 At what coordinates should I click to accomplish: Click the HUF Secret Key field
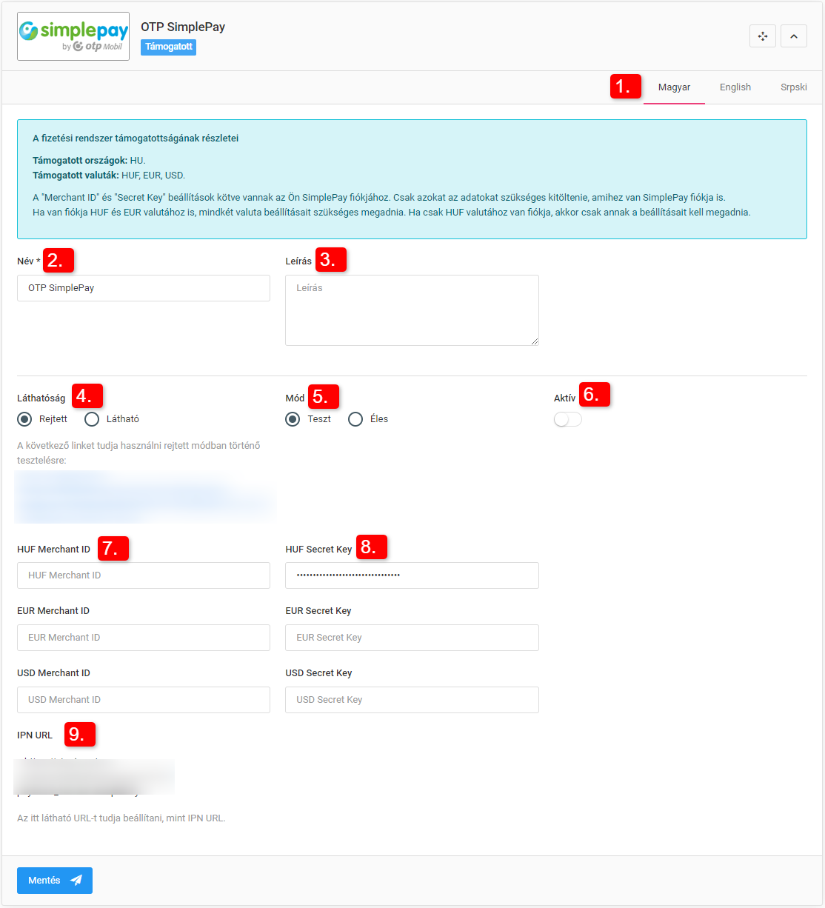(412, 575)
